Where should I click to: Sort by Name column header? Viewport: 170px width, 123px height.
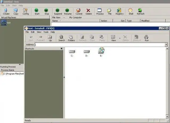76,21
